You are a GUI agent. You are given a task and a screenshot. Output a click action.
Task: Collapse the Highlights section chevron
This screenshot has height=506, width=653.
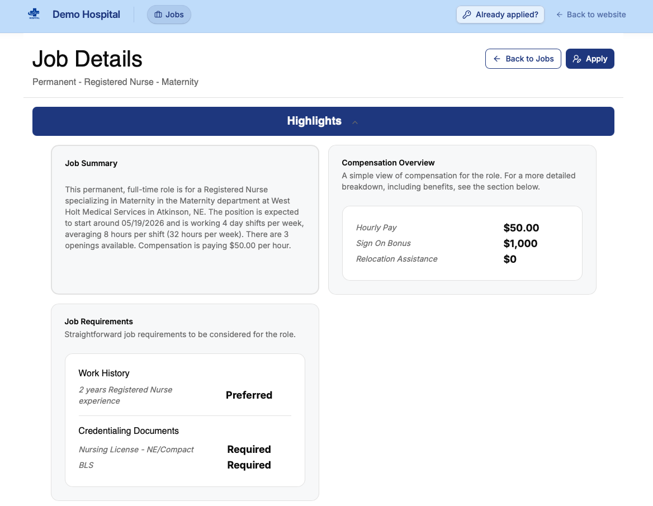tap(355, 122)
